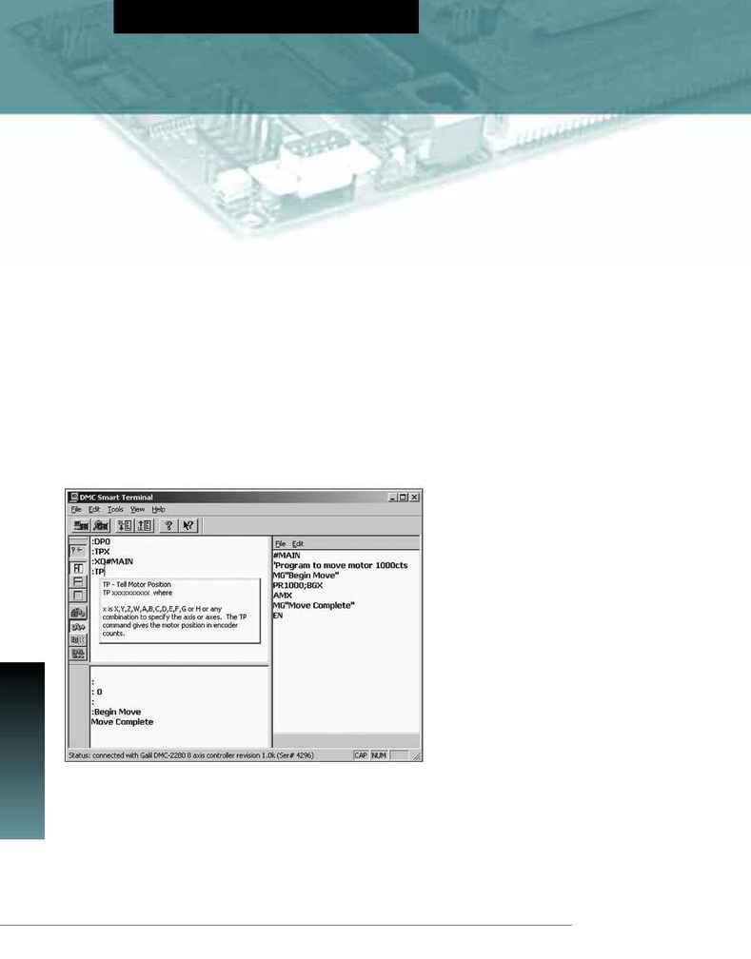751x959 pixels.
Task: Maximize the DMC Smart Terminal window
Action: pyautogui.click(x=404, y=498)
